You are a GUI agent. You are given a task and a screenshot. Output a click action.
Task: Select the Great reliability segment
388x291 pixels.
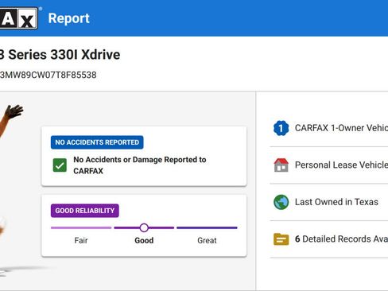coord(207,227)
